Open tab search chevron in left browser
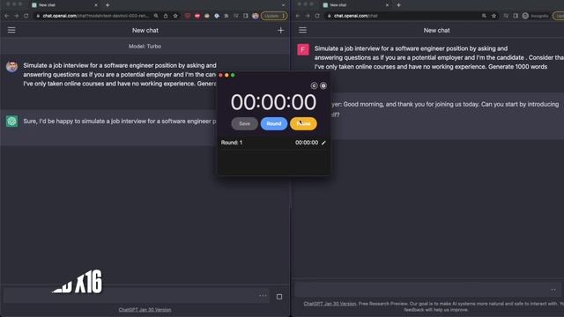Screen dimensions: 564x317 pyautogui.click(x=283, y=5)
